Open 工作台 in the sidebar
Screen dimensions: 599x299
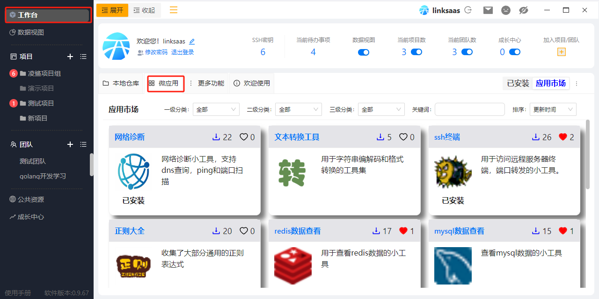48,15
